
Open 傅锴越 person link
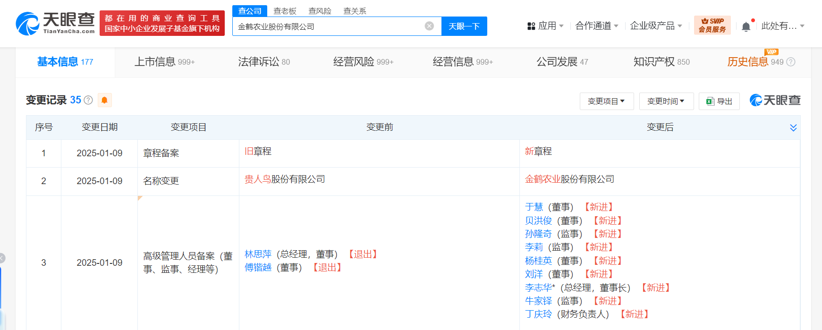[258, 268]
